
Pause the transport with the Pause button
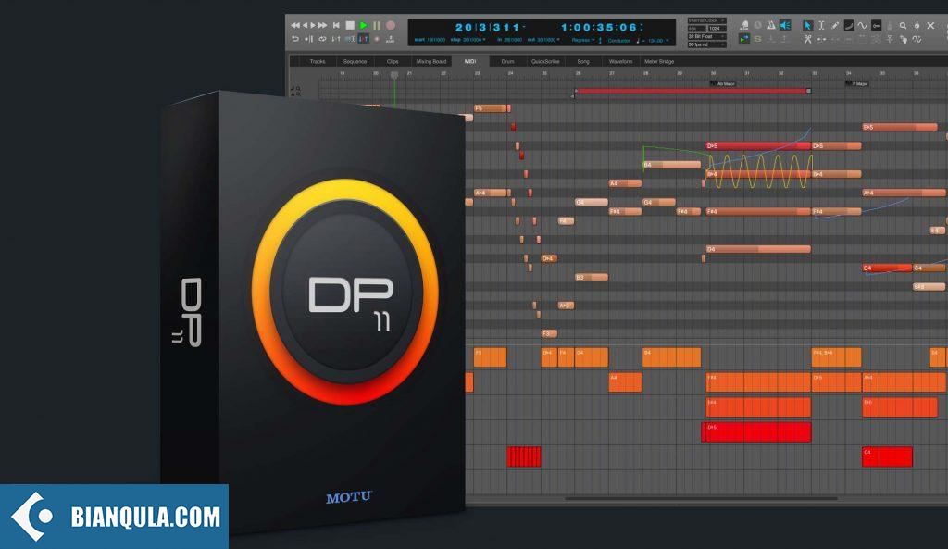click(377, 25)
